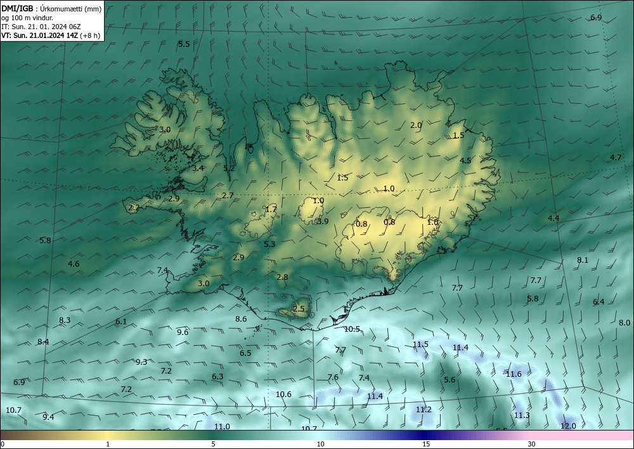Click the 9.3 map value

tap(141, 362)
